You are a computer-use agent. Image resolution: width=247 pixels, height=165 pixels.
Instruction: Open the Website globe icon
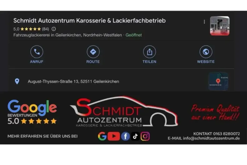(206, 52)
